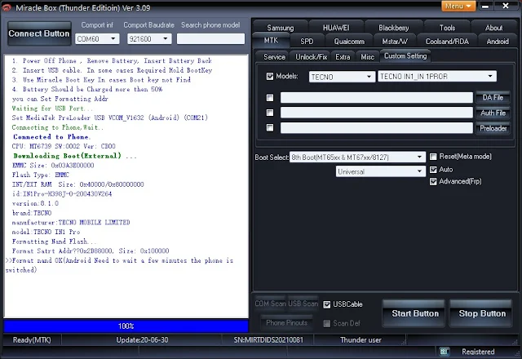
Task: Uncheck the USBCable option
Action: click(327, 304)
